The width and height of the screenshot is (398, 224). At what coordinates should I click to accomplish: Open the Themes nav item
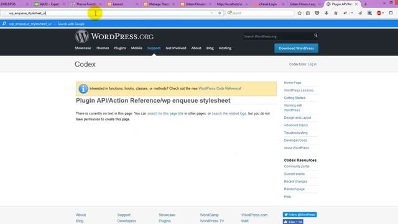(102, 48)
